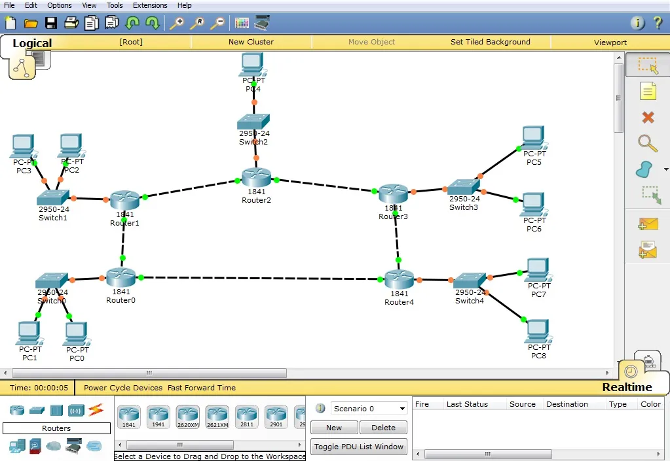
Task: Click Toggle PDU List Window button
Action: pyautogui.click(x=358, y=447)
